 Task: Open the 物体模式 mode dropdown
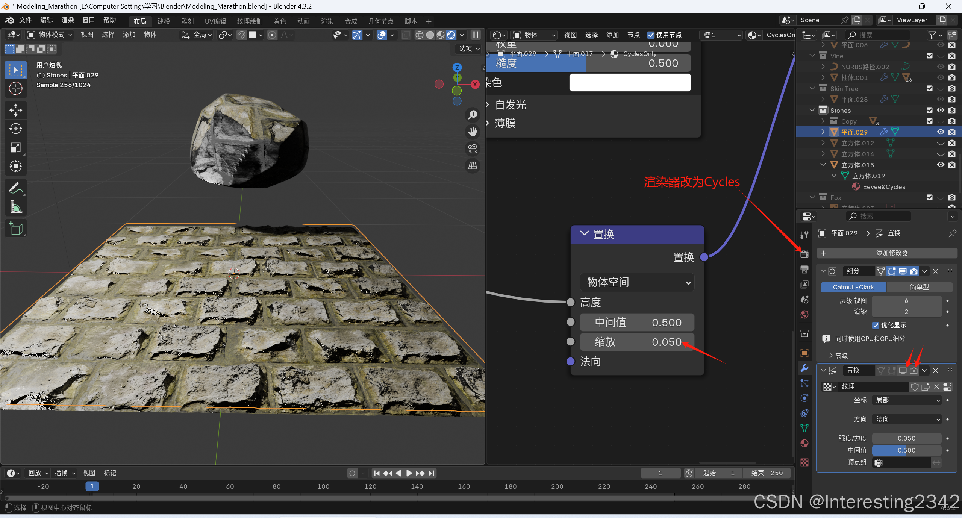pos(49,35)
